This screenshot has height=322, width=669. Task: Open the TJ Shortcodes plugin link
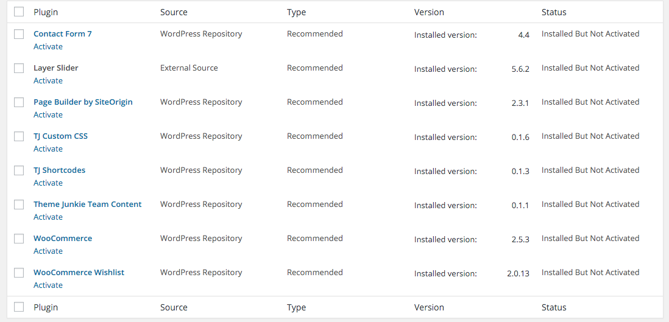pyautogui.click(x=59, y=170)
